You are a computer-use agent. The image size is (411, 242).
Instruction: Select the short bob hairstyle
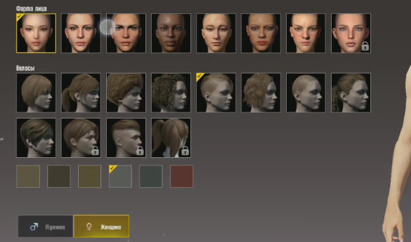click(36, 93)
